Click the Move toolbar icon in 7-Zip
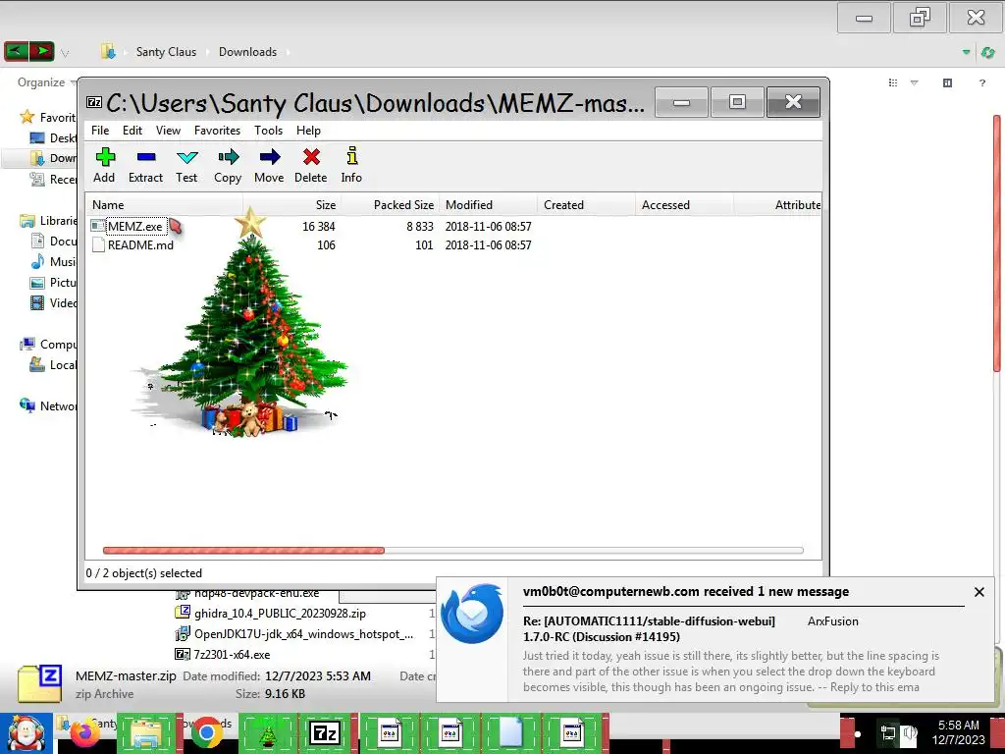Screen dimensions: 1005x754 pos(269,166)
